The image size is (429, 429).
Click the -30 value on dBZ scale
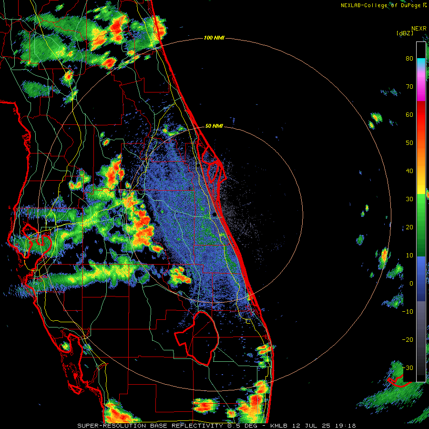click(x=408, y=368)
